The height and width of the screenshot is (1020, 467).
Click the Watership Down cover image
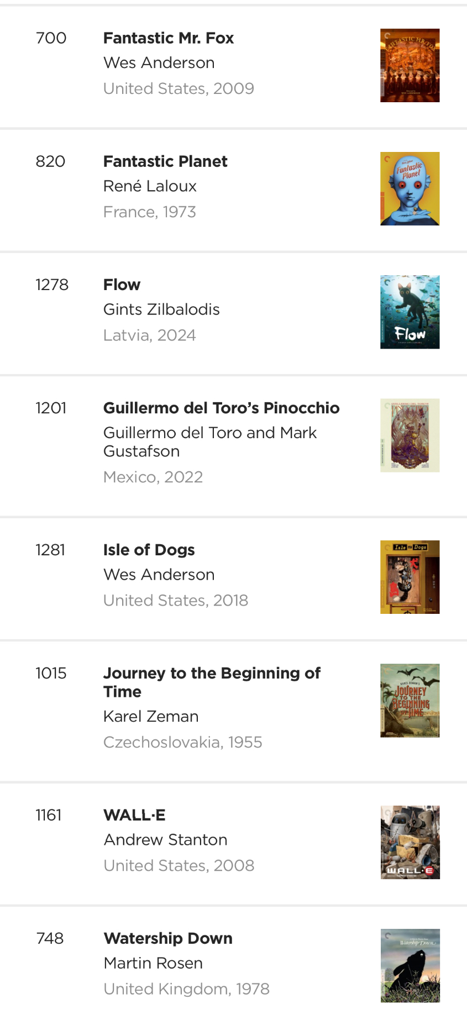pos(410,966)
